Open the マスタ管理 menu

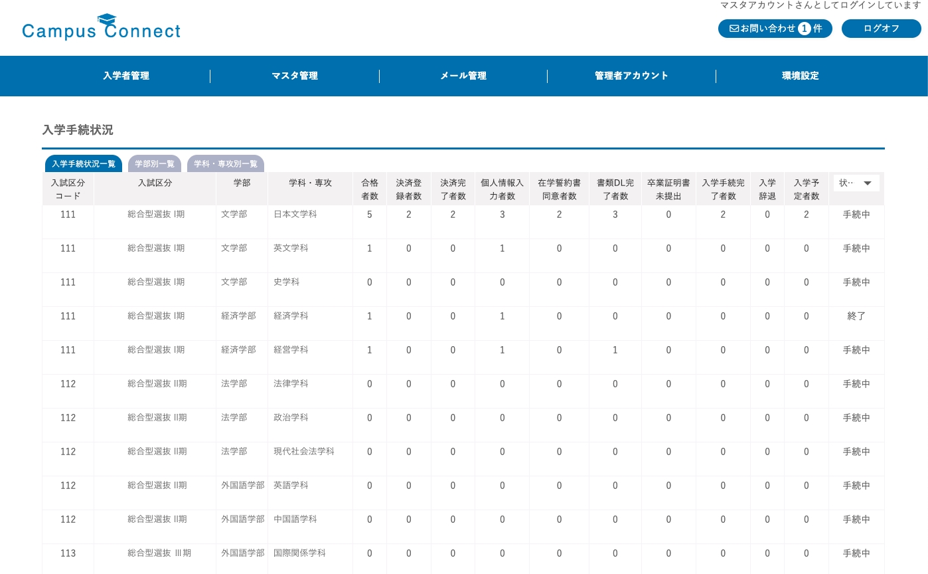pos(295,76)
